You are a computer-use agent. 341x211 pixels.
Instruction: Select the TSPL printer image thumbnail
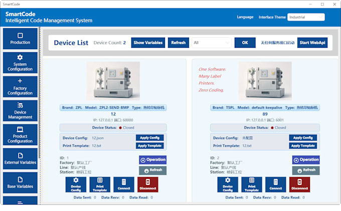point(265,81)
